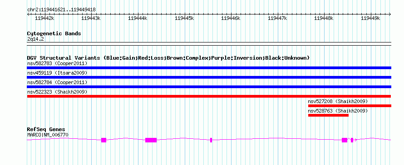This screenshot has height=165, width=404.
Task: Select the short red bar for nsv528763
Action: (x=328, y=115)
